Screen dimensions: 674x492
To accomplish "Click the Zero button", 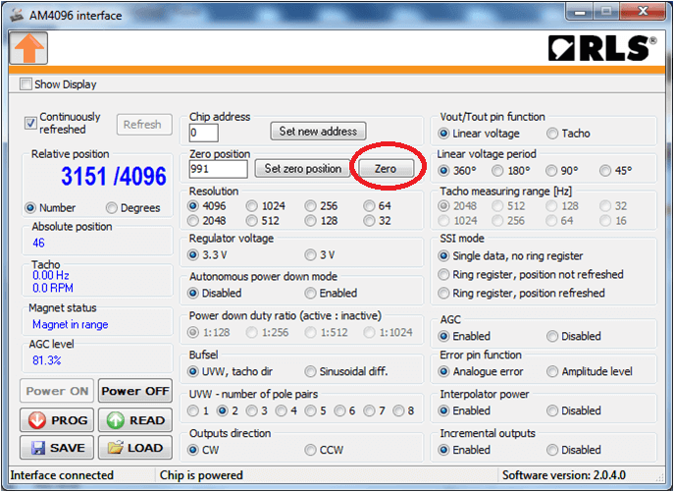I will 386,168.
